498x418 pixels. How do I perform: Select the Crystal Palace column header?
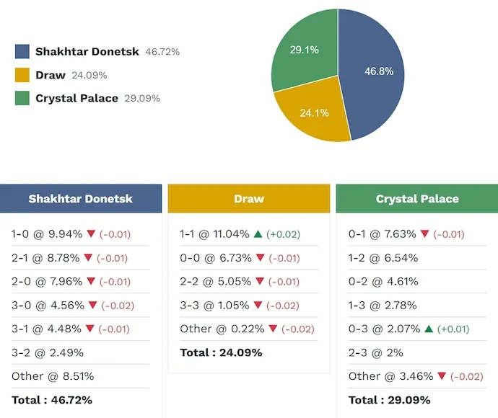pos(417,199)
